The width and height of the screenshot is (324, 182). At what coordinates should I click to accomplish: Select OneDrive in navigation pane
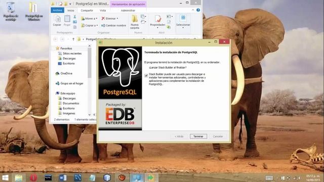(x=66, y=73)
